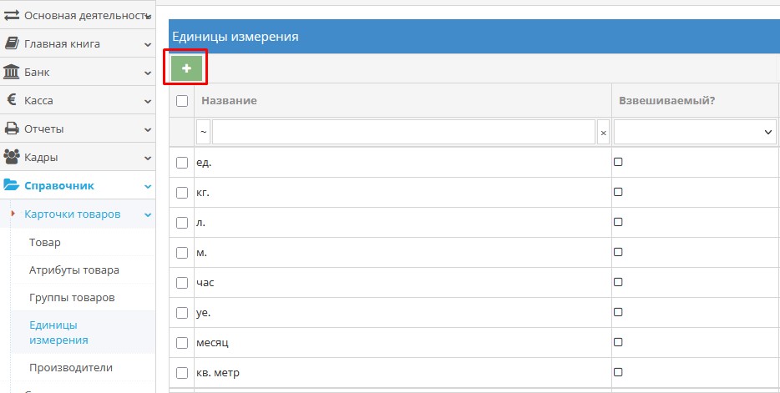Open the Взвешиваемый filter dropdown
Viewport: 780px width, 393px height.
tap(695, 132)
